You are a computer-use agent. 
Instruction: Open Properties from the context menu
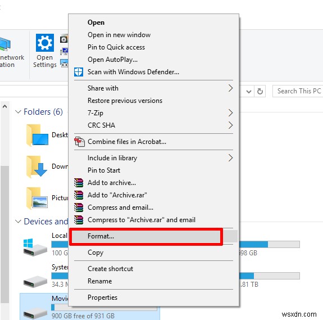(153, 298)
